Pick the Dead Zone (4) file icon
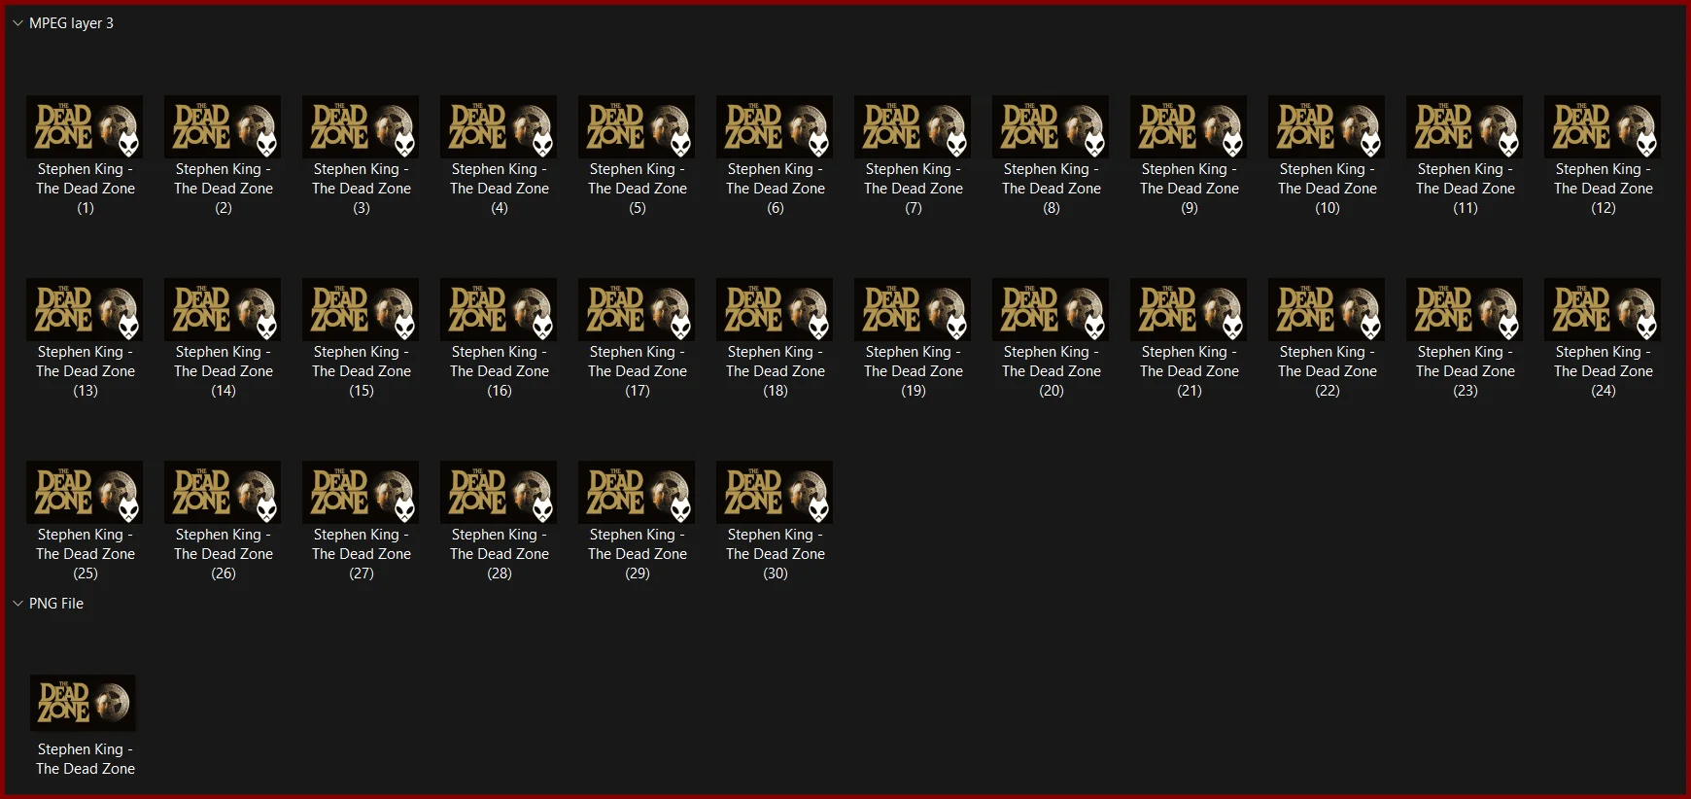The height and width of the screenshot is (799, 1691). (499, 126)
